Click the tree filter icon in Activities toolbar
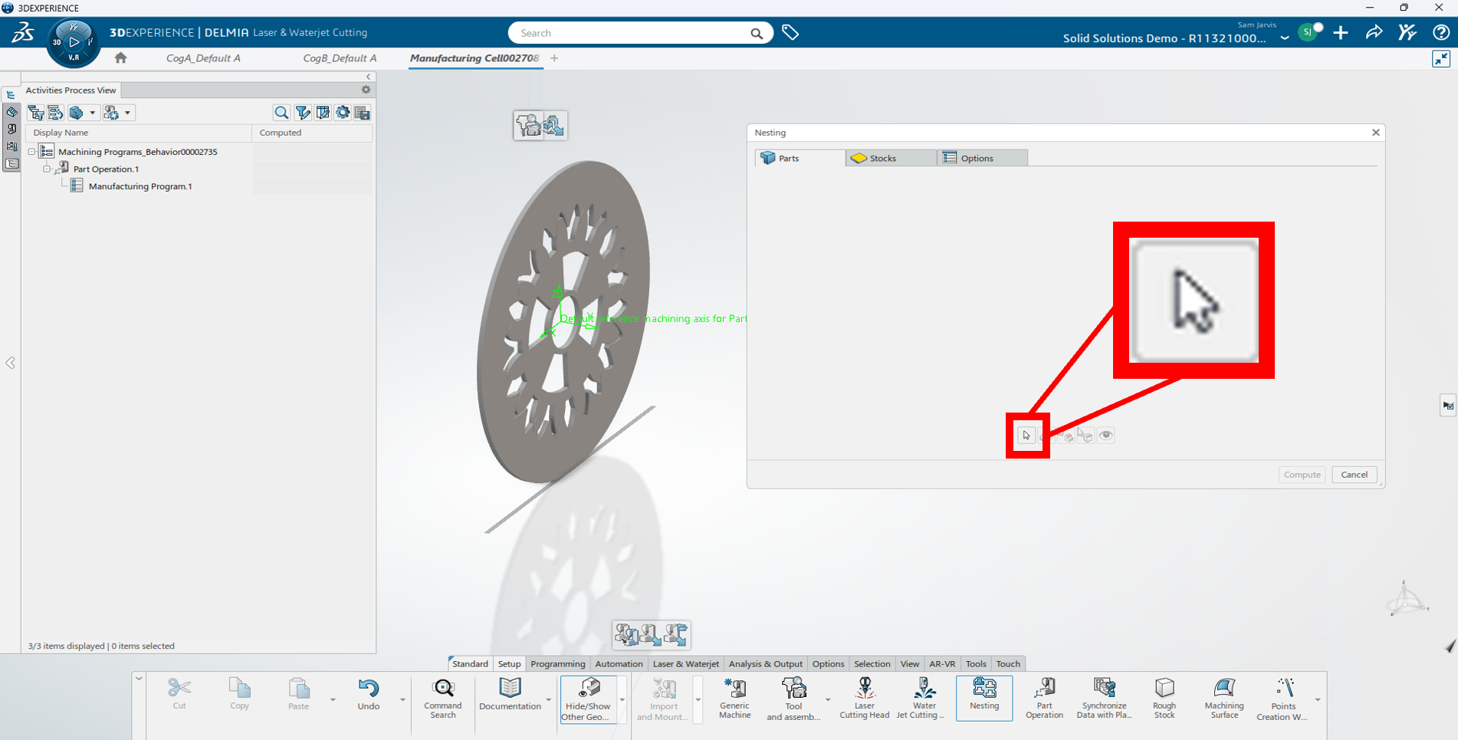Viewport: 1458px width, 740px height. tap(35, 113)
